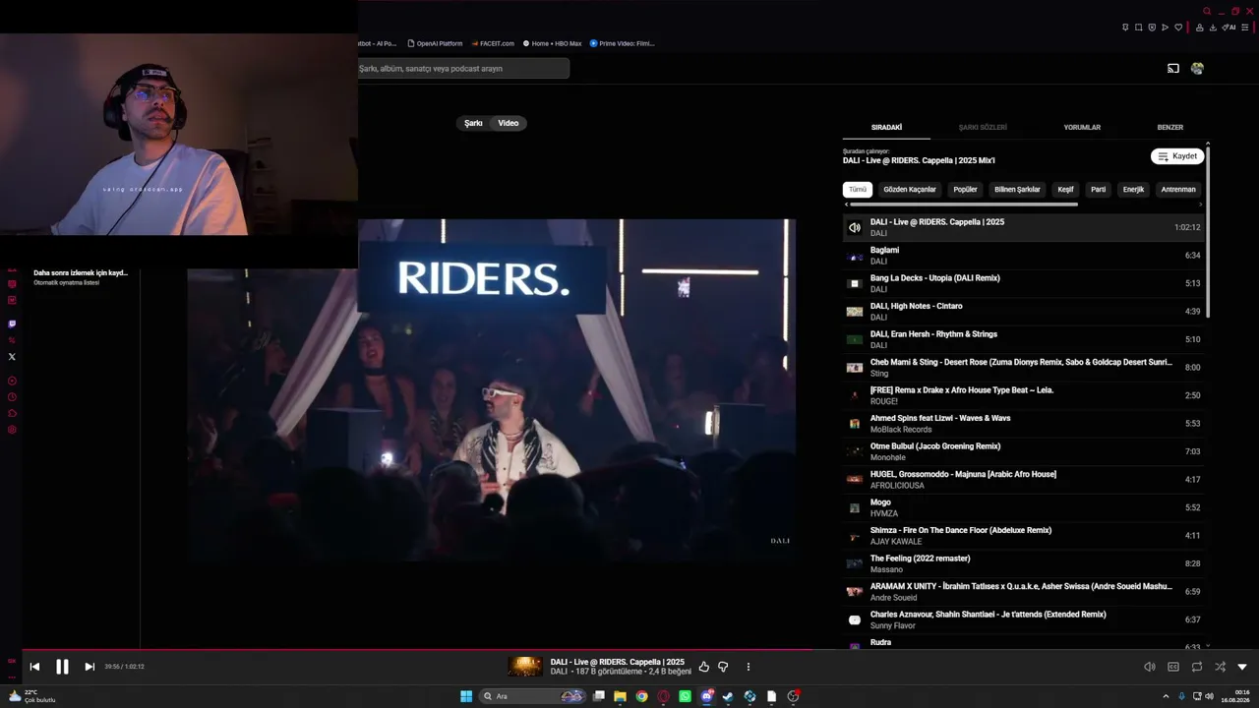The image size is (1259, 708).
Task: Open the three-dot menu in player bar
Action: click(x=748, y=667)
